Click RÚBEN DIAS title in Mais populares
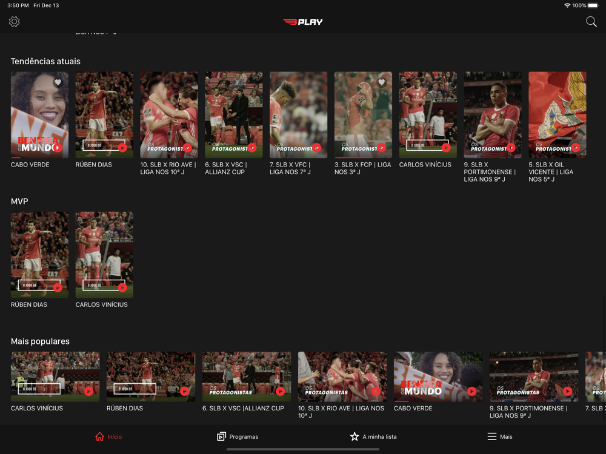This screenshot has height=454, width=606. (x=125, y=409)
